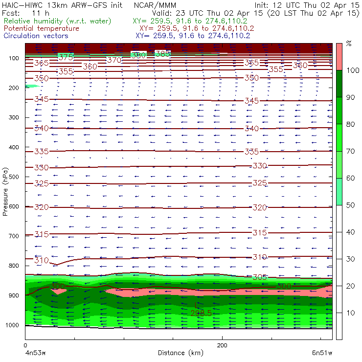Click the '%' unit label above colorbar
Screen dimensions: 362x362
coord(349,44)
